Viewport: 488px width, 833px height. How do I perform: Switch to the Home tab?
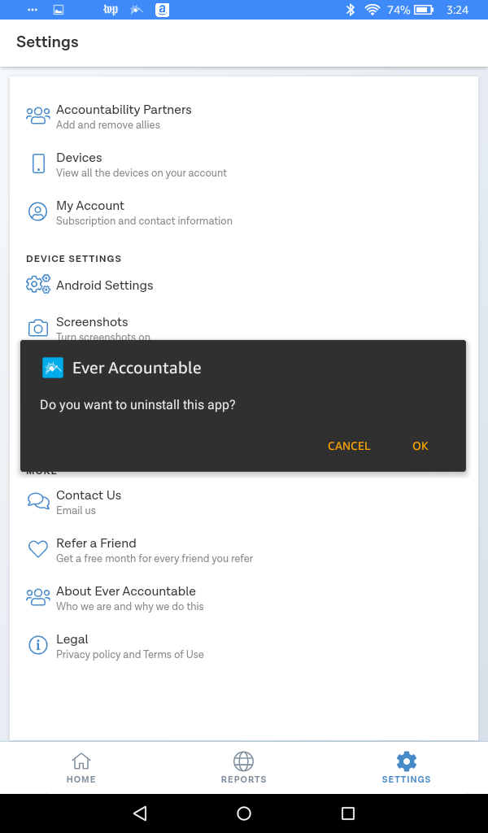[x=81, y=768]
